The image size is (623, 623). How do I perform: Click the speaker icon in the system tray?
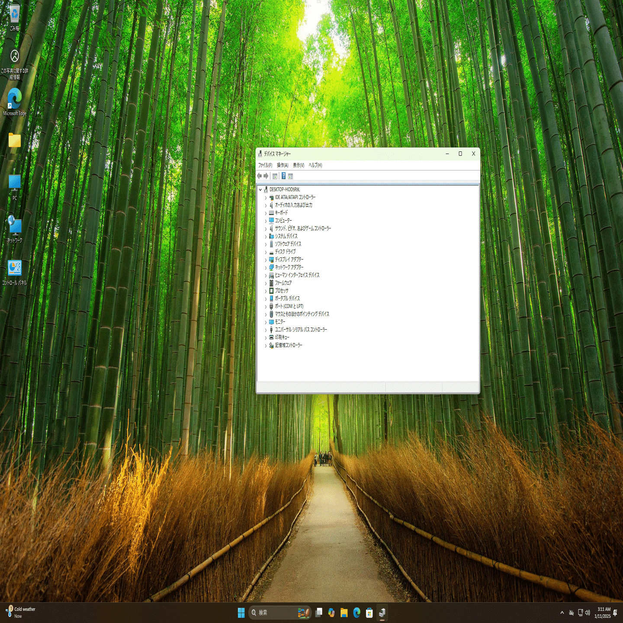(x=588, y=612)
